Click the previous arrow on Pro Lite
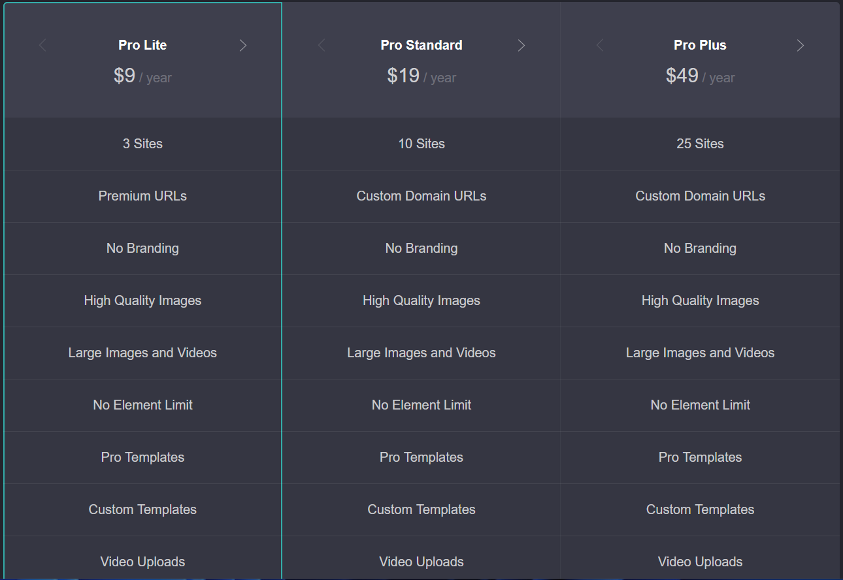843x580 pixels. pos(42,45)
